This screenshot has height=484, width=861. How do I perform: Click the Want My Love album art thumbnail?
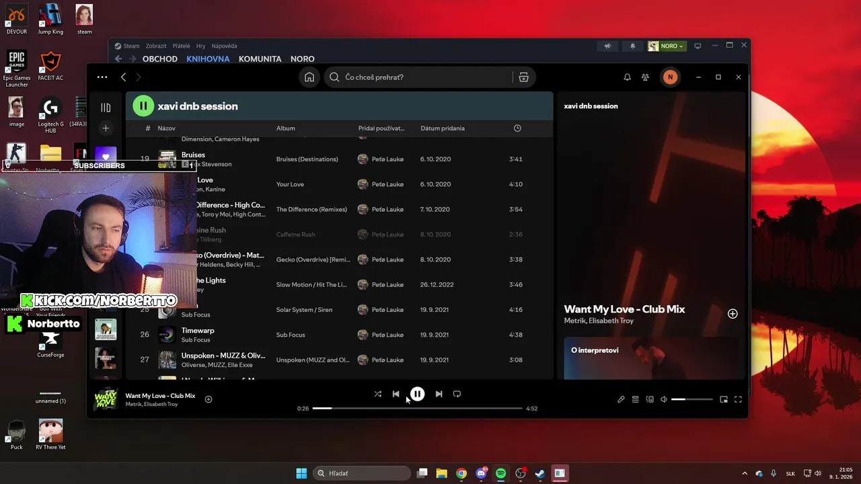[105, 399]
